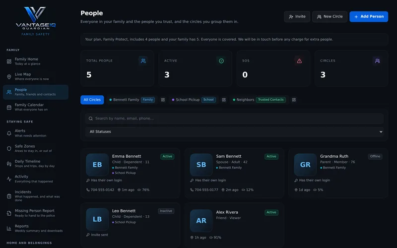
Task: Click the Circles card people icon
Action: tap(377, 61)
